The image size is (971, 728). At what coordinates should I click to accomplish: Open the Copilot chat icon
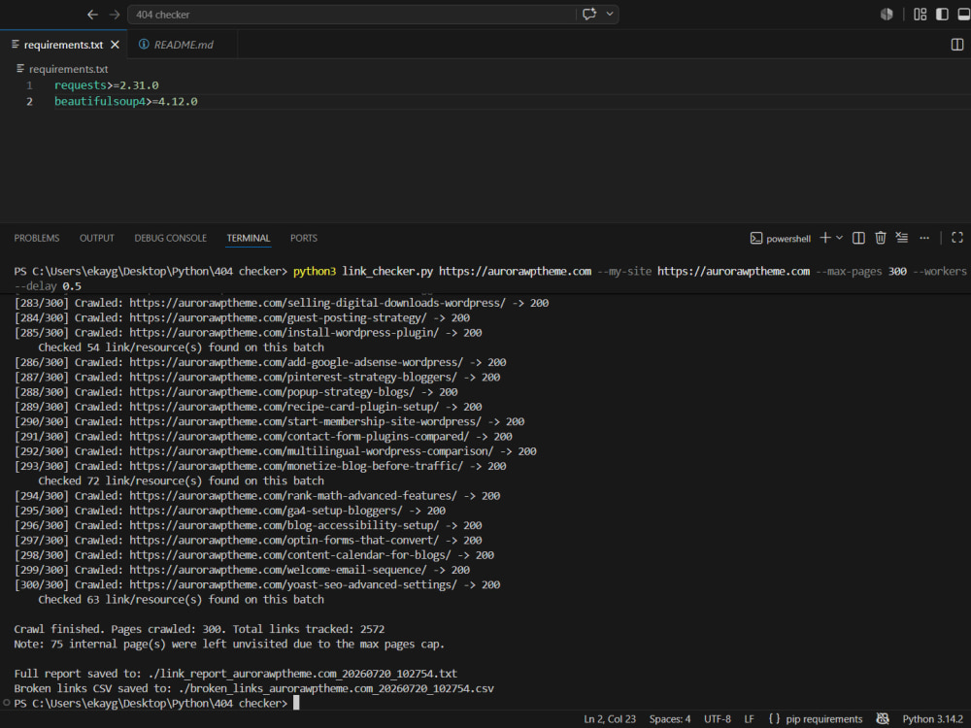tap(589, 15)
